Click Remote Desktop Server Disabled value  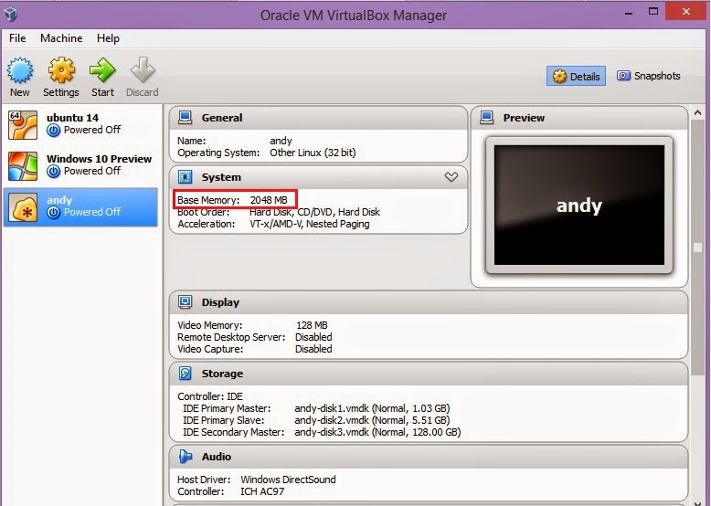[313, 337]
